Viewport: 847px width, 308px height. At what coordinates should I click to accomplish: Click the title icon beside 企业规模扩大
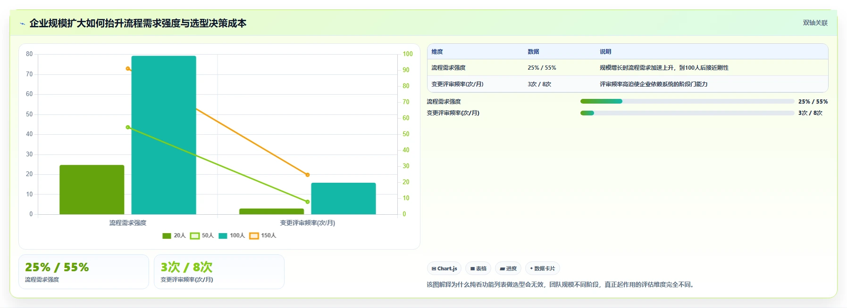pos(22,24)
